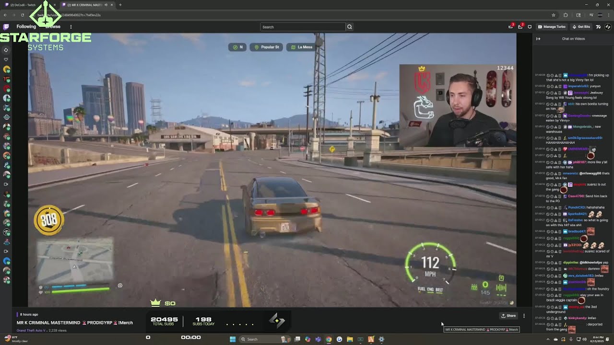Open Prime loot crown notifications
The height and width of the screenshot is (345, 614).
click(x=511, y=27)
